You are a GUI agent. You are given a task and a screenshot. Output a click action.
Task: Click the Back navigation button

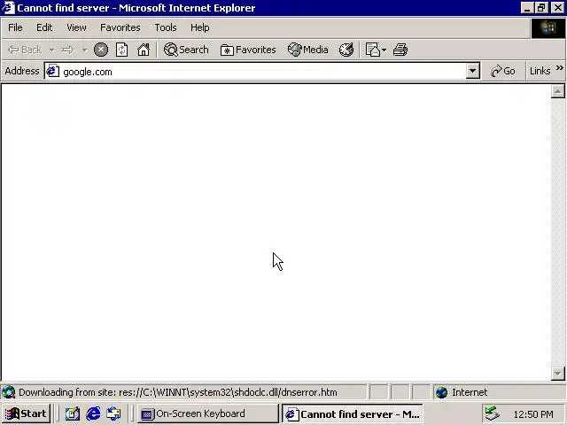tap(25, 50)
